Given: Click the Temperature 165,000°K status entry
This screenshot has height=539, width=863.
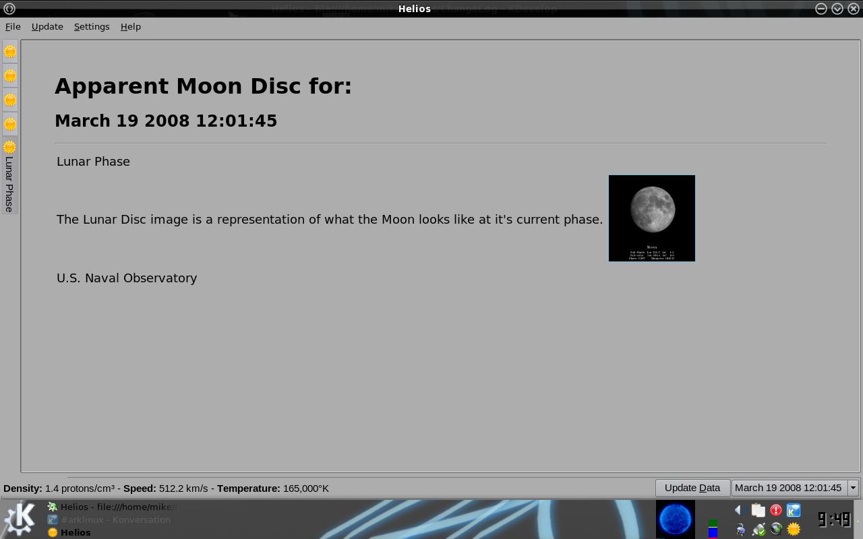Looking at the screenshot, I should [x=273, y=488].
